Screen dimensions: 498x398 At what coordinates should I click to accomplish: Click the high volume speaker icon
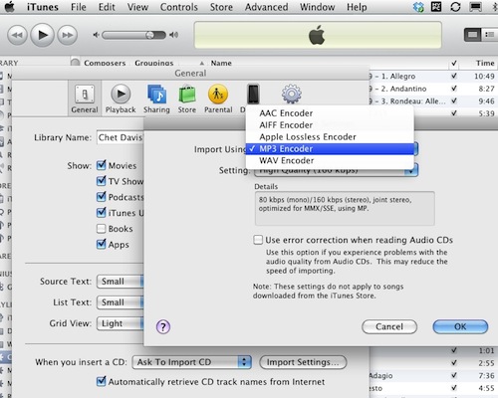173,35
